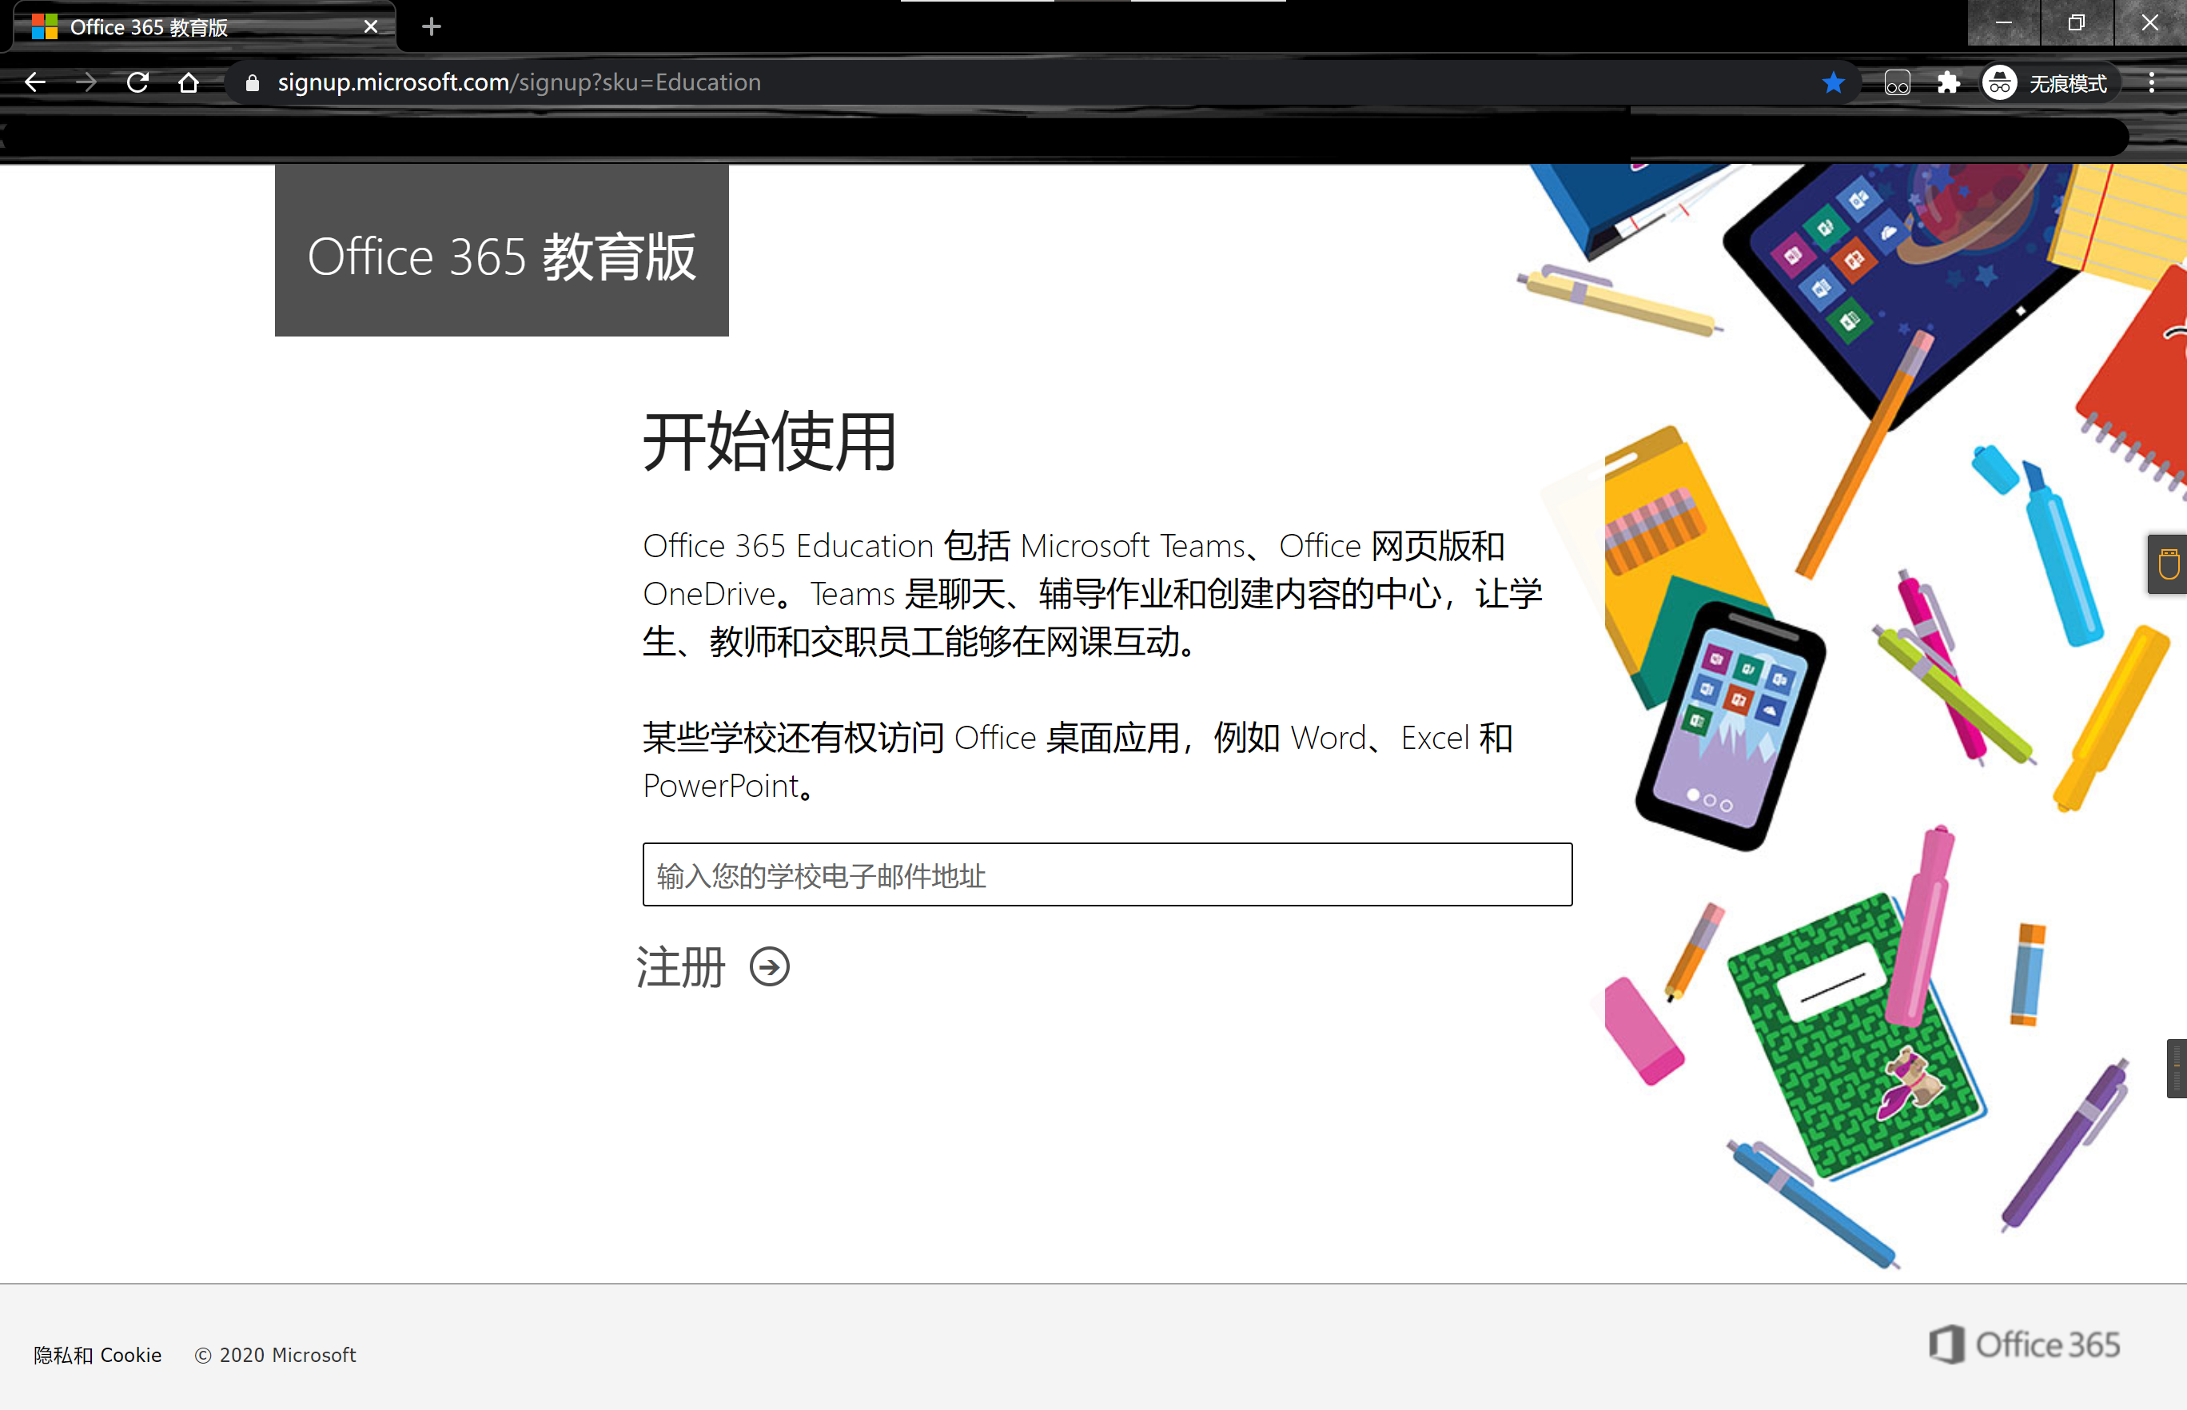
Task: Restore down the browser window
Action: tap(2076, 23)
